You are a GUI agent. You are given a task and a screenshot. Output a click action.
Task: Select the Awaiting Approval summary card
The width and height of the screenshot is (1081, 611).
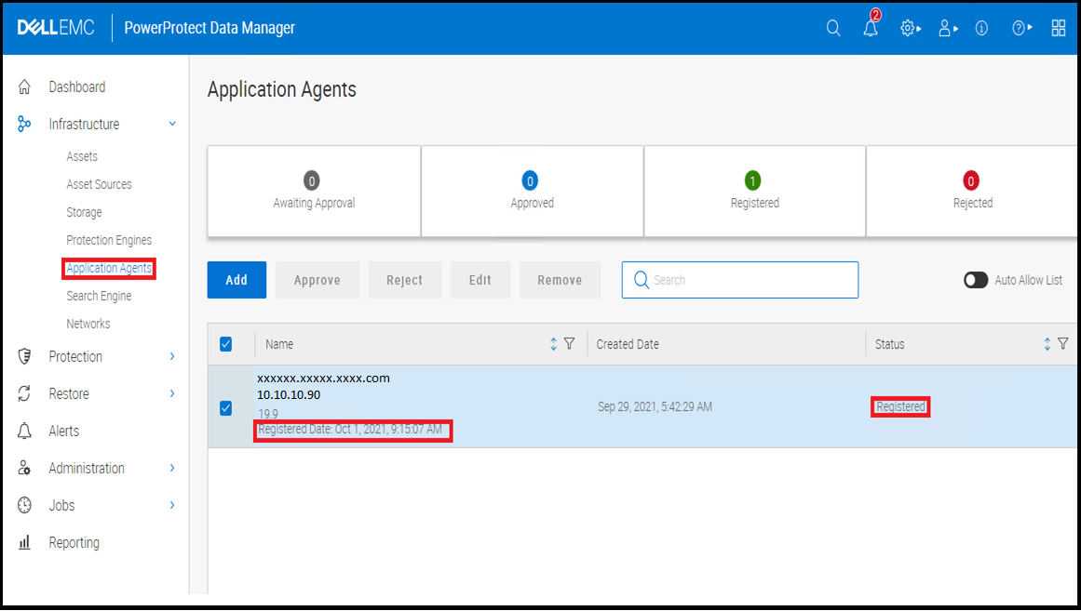click(314, 191)
